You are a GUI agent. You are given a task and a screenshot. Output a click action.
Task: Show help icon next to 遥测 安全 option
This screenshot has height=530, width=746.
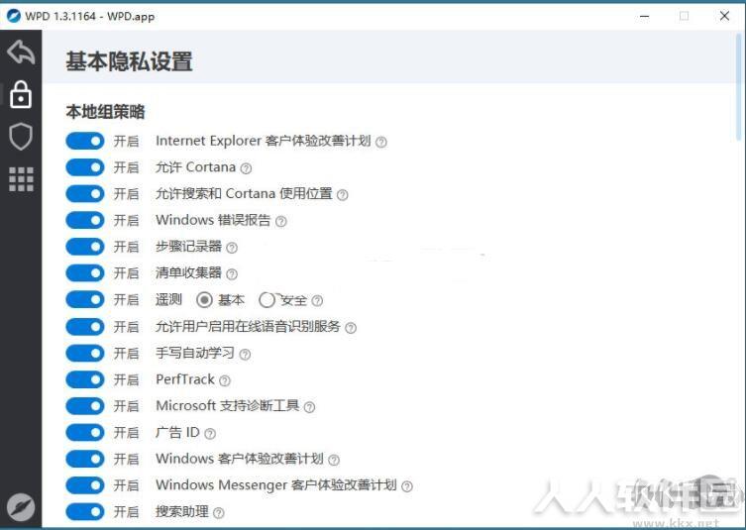317,301
